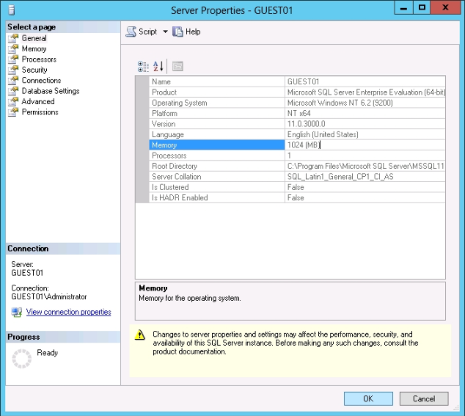Screen dimensions: 465x416
Task: Click the Database Settings page icon
Action: click(13, 91)
